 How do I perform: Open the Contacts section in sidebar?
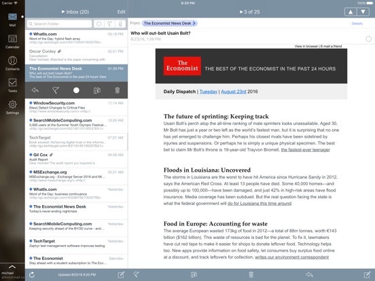click(12, 63)
